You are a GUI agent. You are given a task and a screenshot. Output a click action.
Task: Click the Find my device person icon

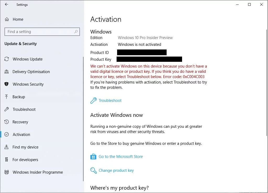coord(7,147)
